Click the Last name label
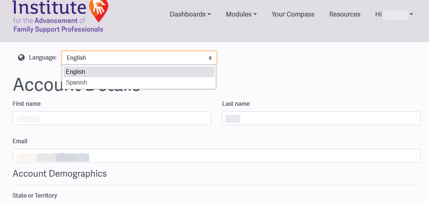The height and width of the screenshot is (202, 429). pyautogui.click(x=236, y=104)
